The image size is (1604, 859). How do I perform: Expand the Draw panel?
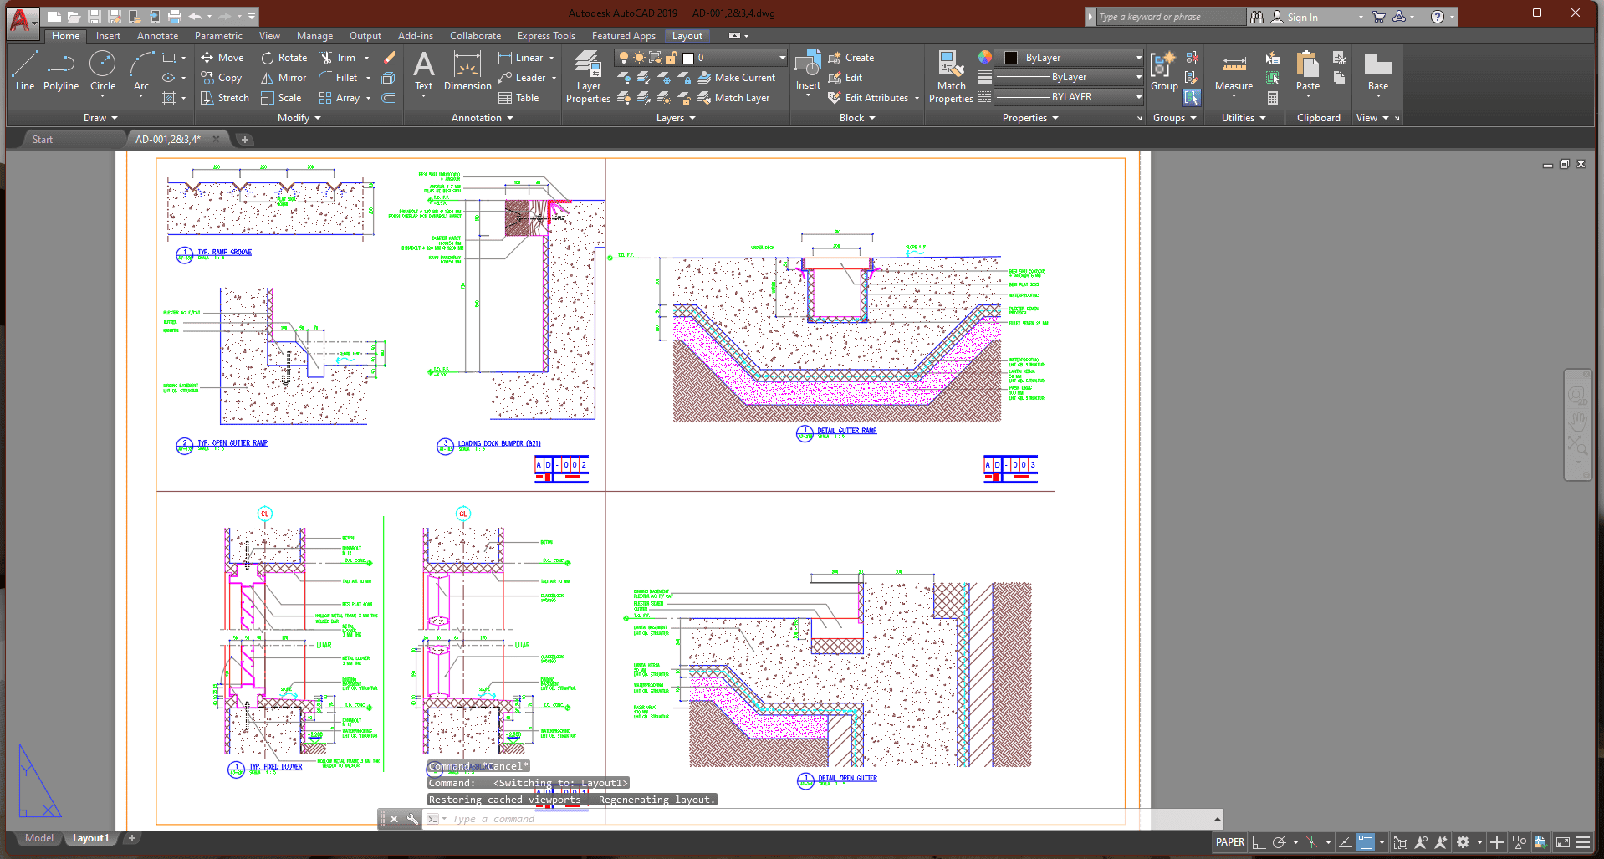pyautogui.click(x=100, y=118)
